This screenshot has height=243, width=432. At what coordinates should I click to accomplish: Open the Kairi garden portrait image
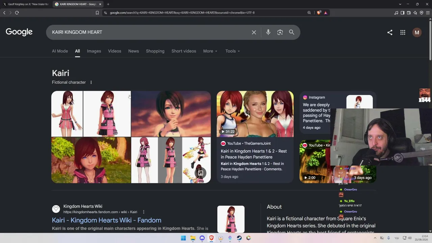click(x=91, y=160)
